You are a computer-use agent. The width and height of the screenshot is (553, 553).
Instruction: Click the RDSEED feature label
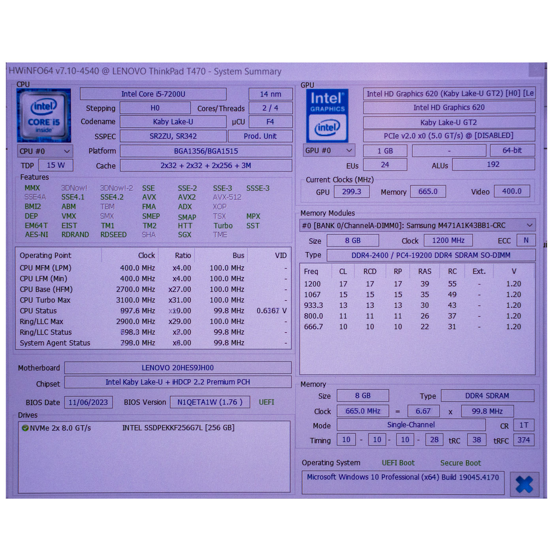113,235
